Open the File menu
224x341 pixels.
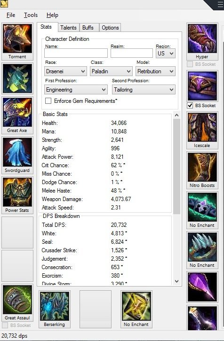pyautogui.click(x=11, y=15)
